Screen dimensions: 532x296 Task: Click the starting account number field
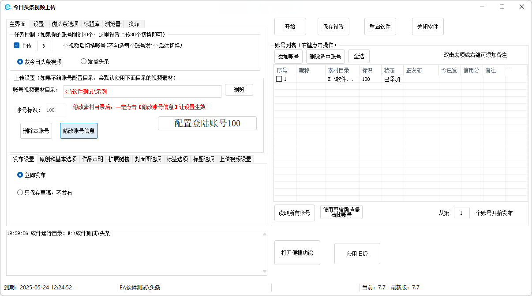click(462, 213)
